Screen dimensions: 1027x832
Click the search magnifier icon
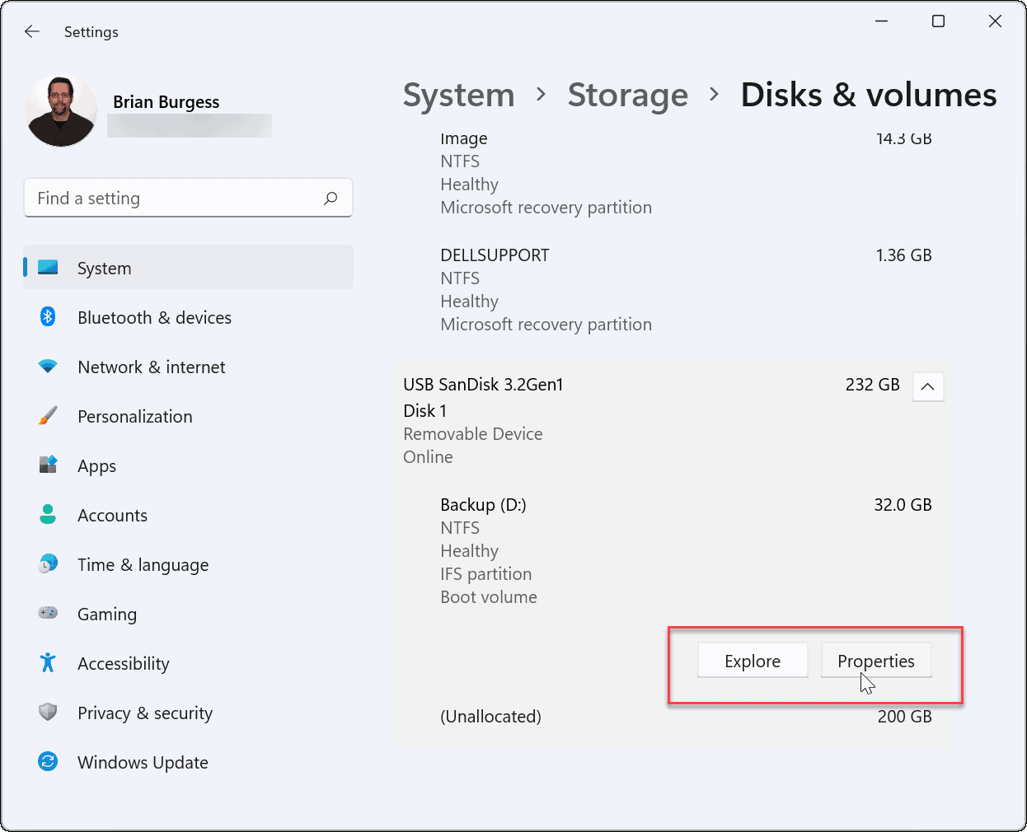click(331, 199)
